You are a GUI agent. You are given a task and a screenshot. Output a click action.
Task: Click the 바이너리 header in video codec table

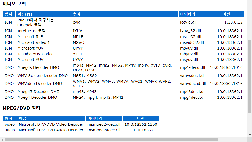(x=193, y=14)
